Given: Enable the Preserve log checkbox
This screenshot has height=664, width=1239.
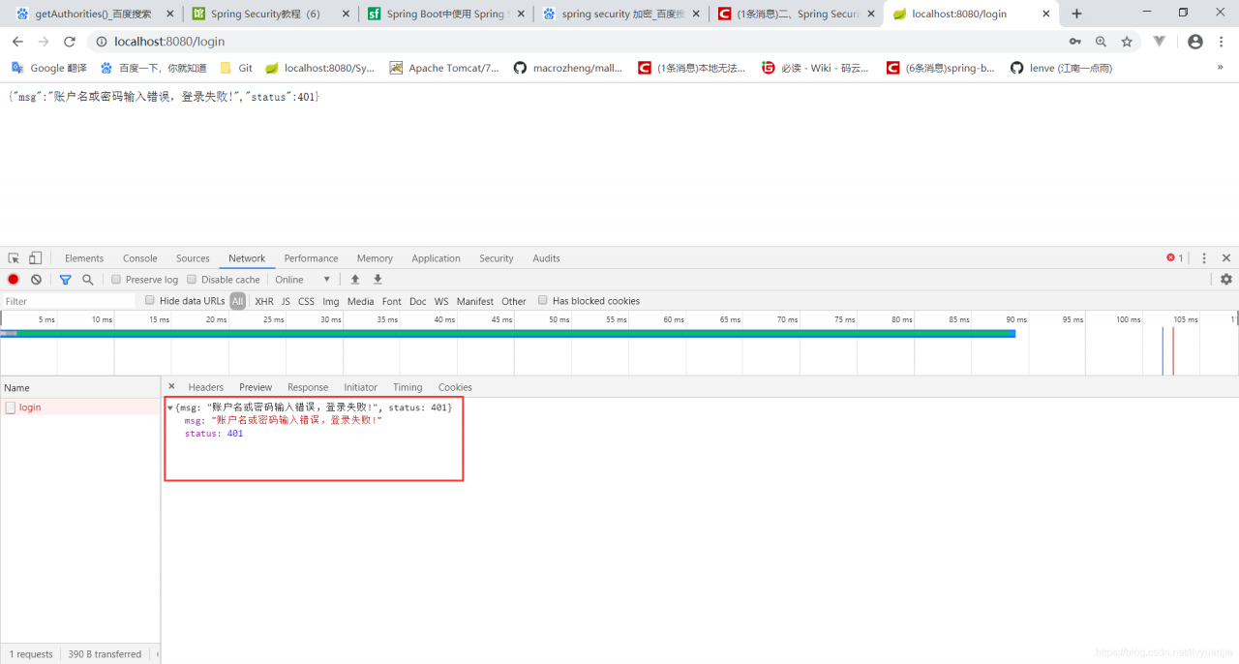Looking at the screenshot, I should click(116, 280).
